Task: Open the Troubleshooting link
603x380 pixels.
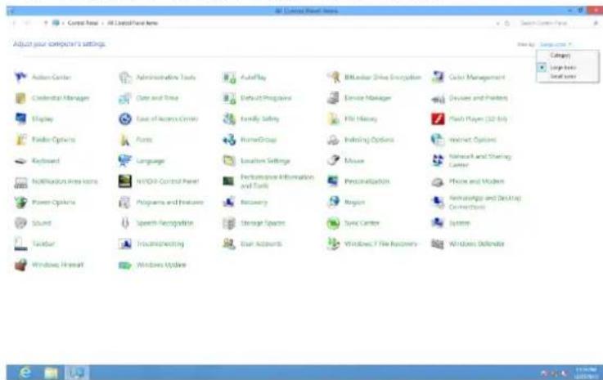Action: pos(160,244)
